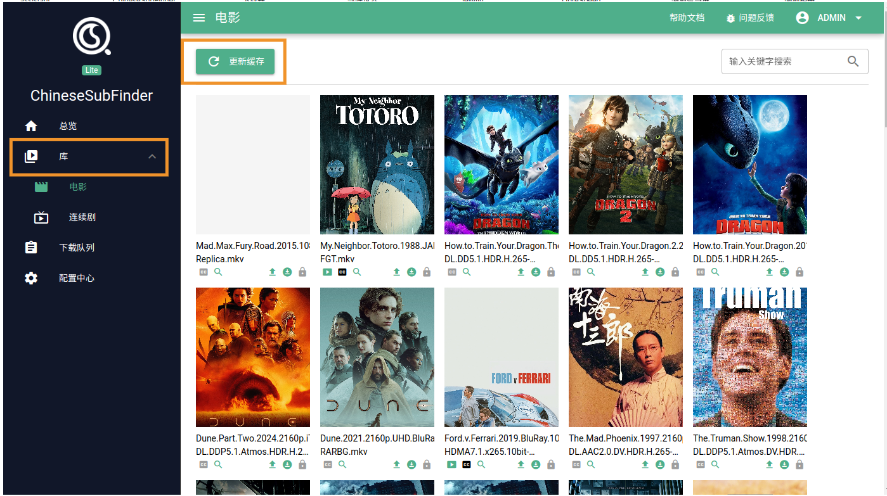Upload a subtitle for My.Neighbor.Totoro
This screenshot has width=887, height=496.
[x=396, y=272]
